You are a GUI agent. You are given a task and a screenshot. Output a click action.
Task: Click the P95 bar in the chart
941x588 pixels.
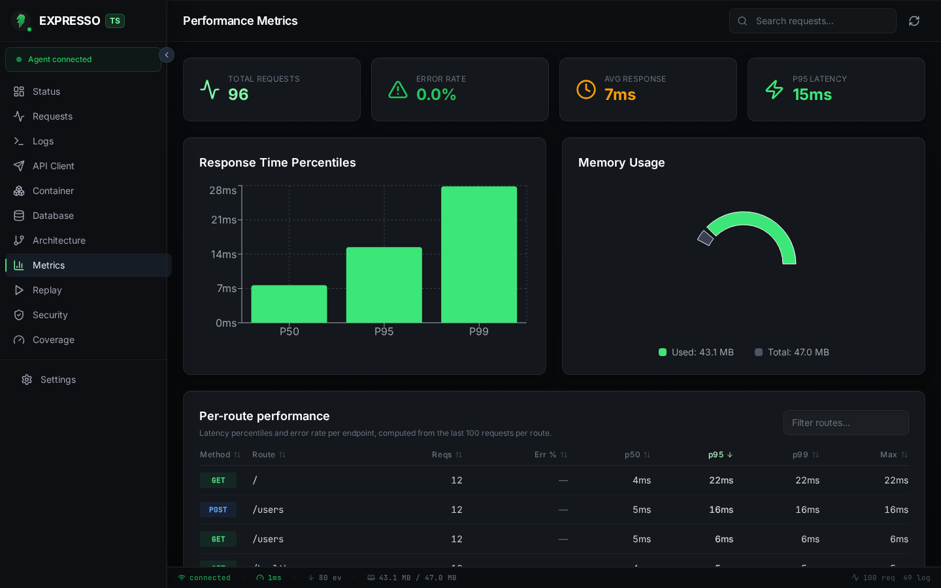point(384,285)
